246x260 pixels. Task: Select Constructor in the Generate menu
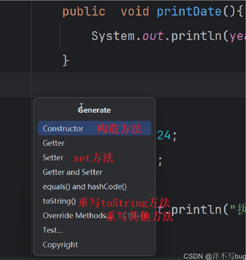pyautogui.click(x=94, y=128)
